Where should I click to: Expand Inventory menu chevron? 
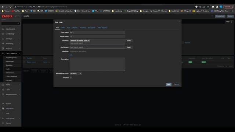19,44
